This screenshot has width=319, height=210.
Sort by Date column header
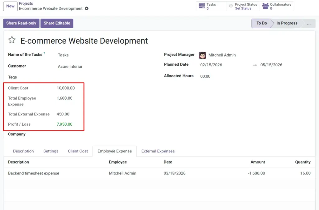point(168,162)
